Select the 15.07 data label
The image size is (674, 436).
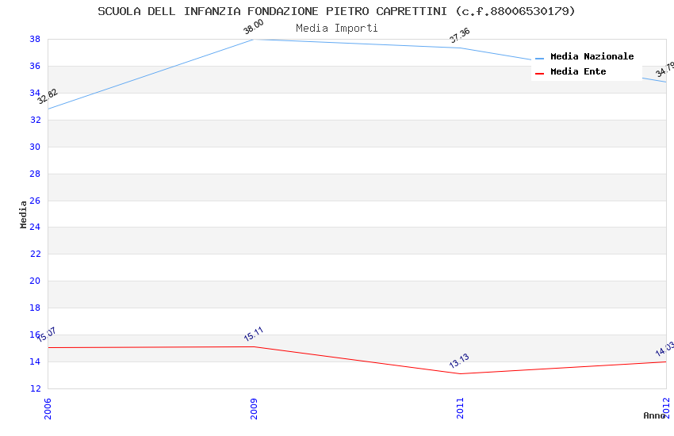click(x=47, y=335)
